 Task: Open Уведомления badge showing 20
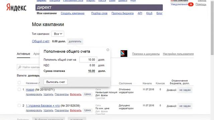click(191, 4)
